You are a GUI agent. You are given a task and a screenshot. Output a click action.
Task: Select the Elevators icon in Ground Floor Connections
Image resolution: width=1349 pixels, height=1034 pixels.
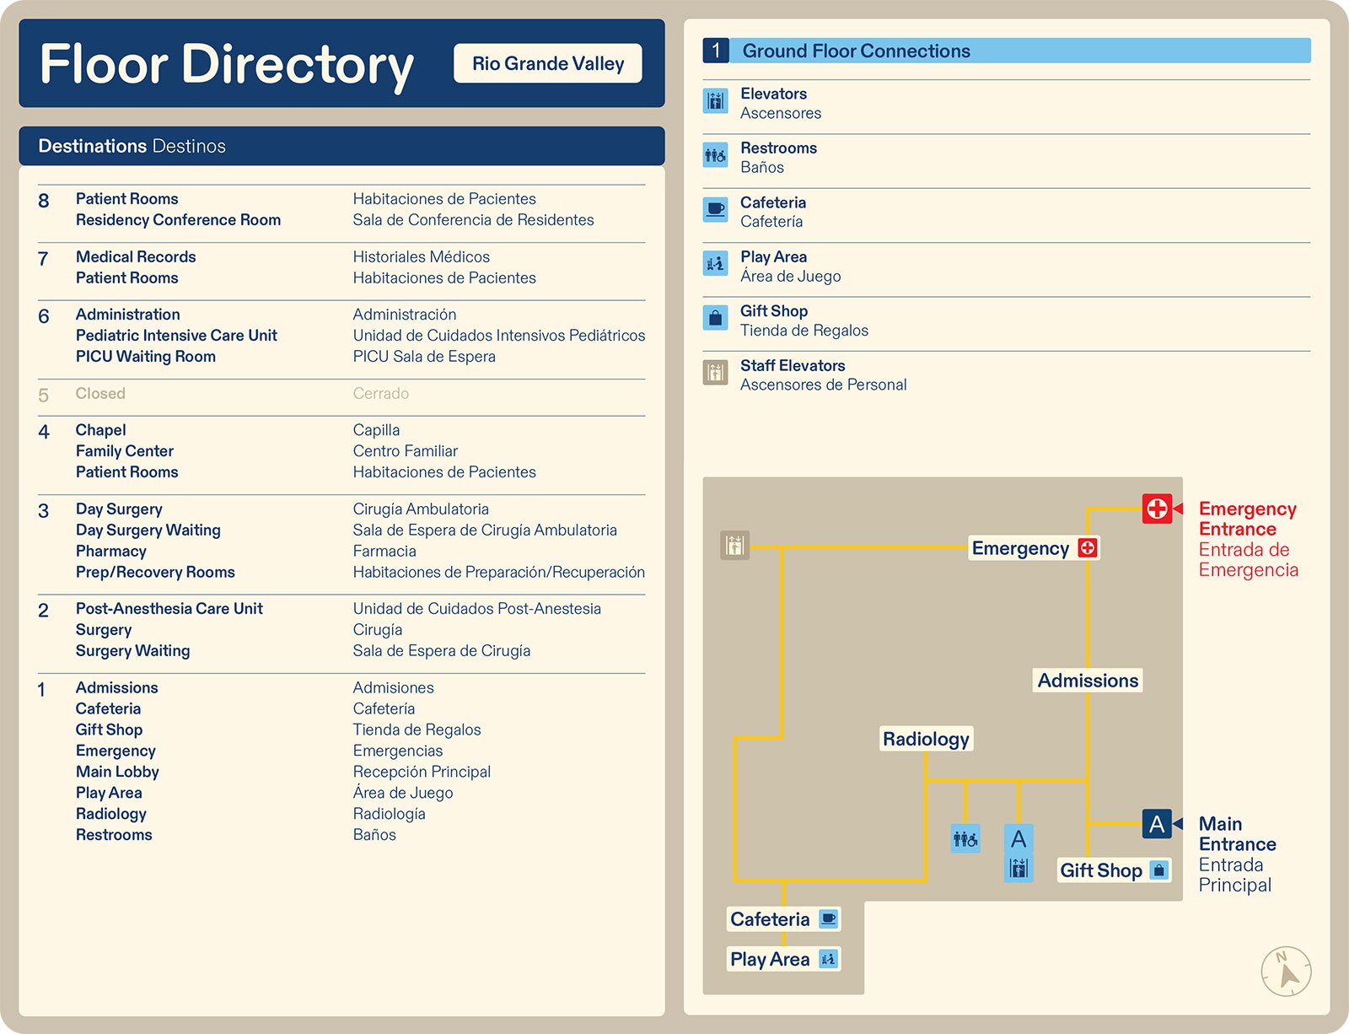[715, 101]
